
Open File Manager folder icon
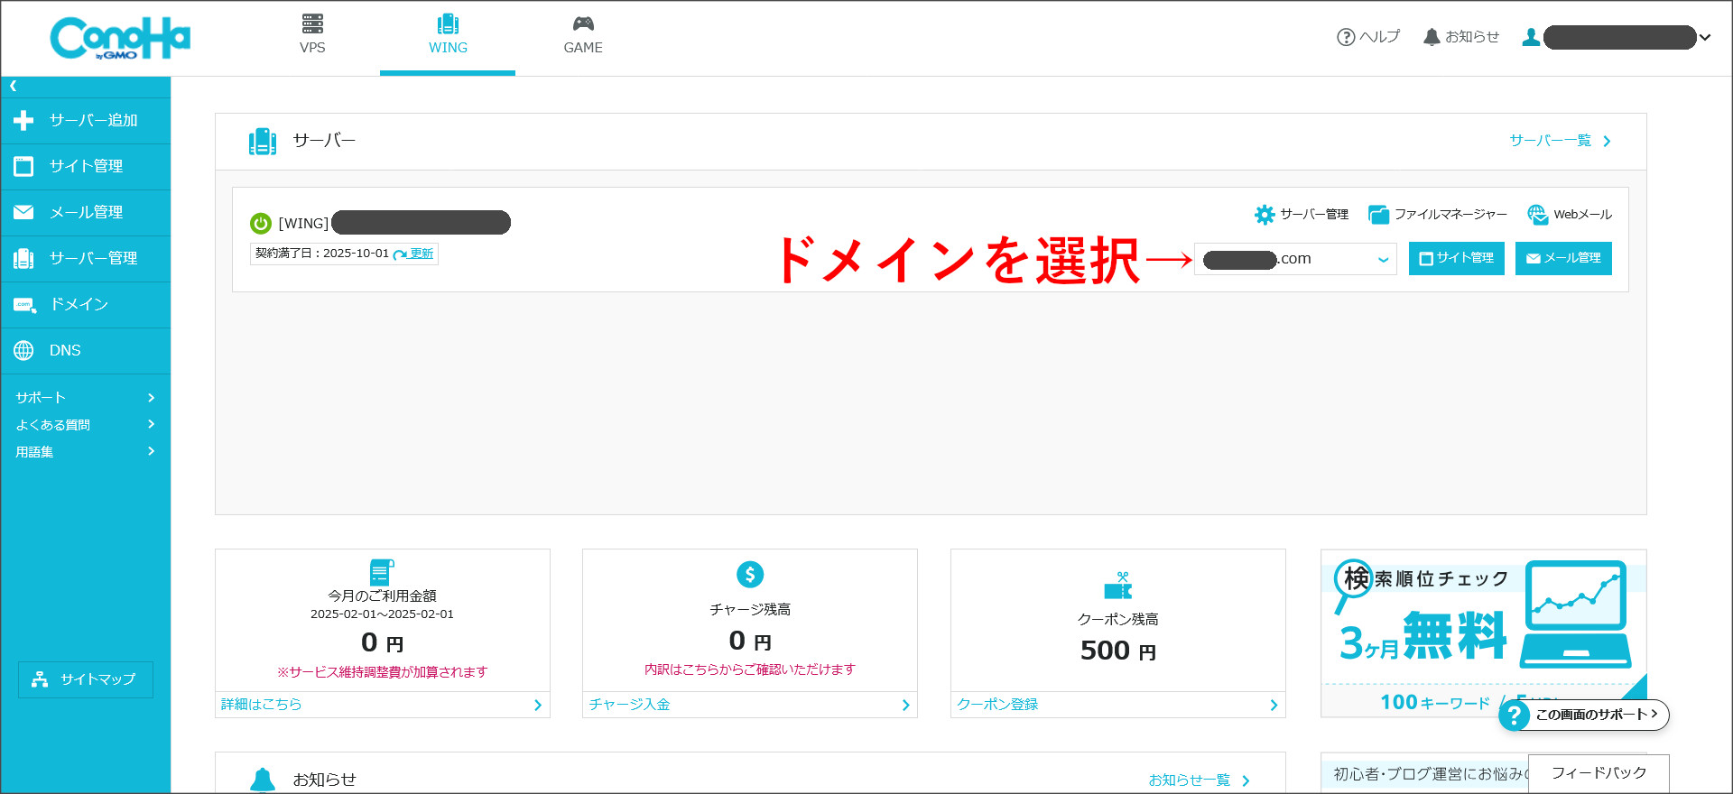(x=1378, y=215)
